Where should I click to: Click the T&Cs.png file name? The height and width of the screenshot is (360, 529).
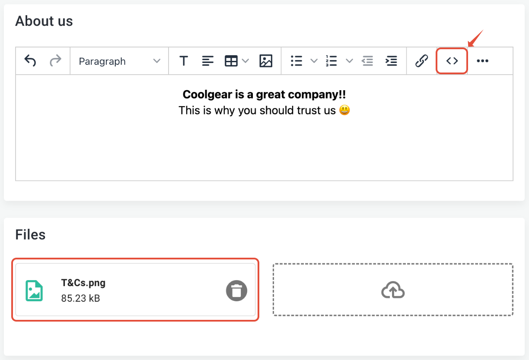[83, 283]
